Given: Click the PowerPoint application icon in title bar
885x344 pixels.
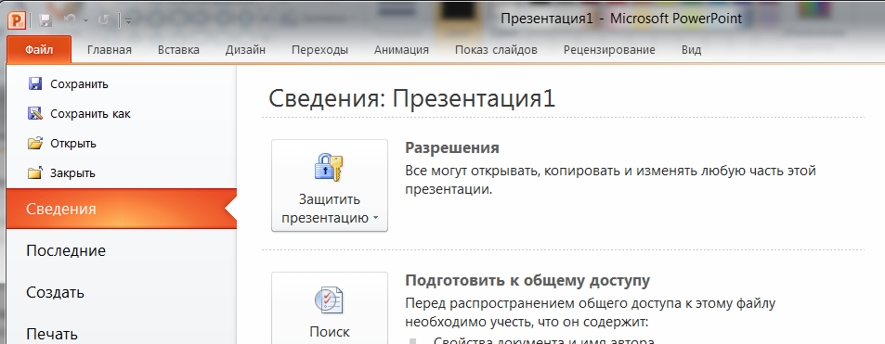Looking at the screenshot, I should point(18,20).
